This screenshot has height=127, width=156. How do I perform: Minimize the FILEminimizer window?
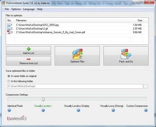click(x=135, y=2)
